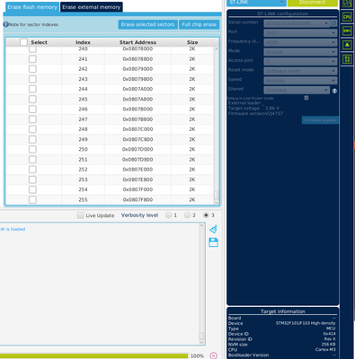
Task: Click index cell 246 in table
Action: [x=83, y=109]
